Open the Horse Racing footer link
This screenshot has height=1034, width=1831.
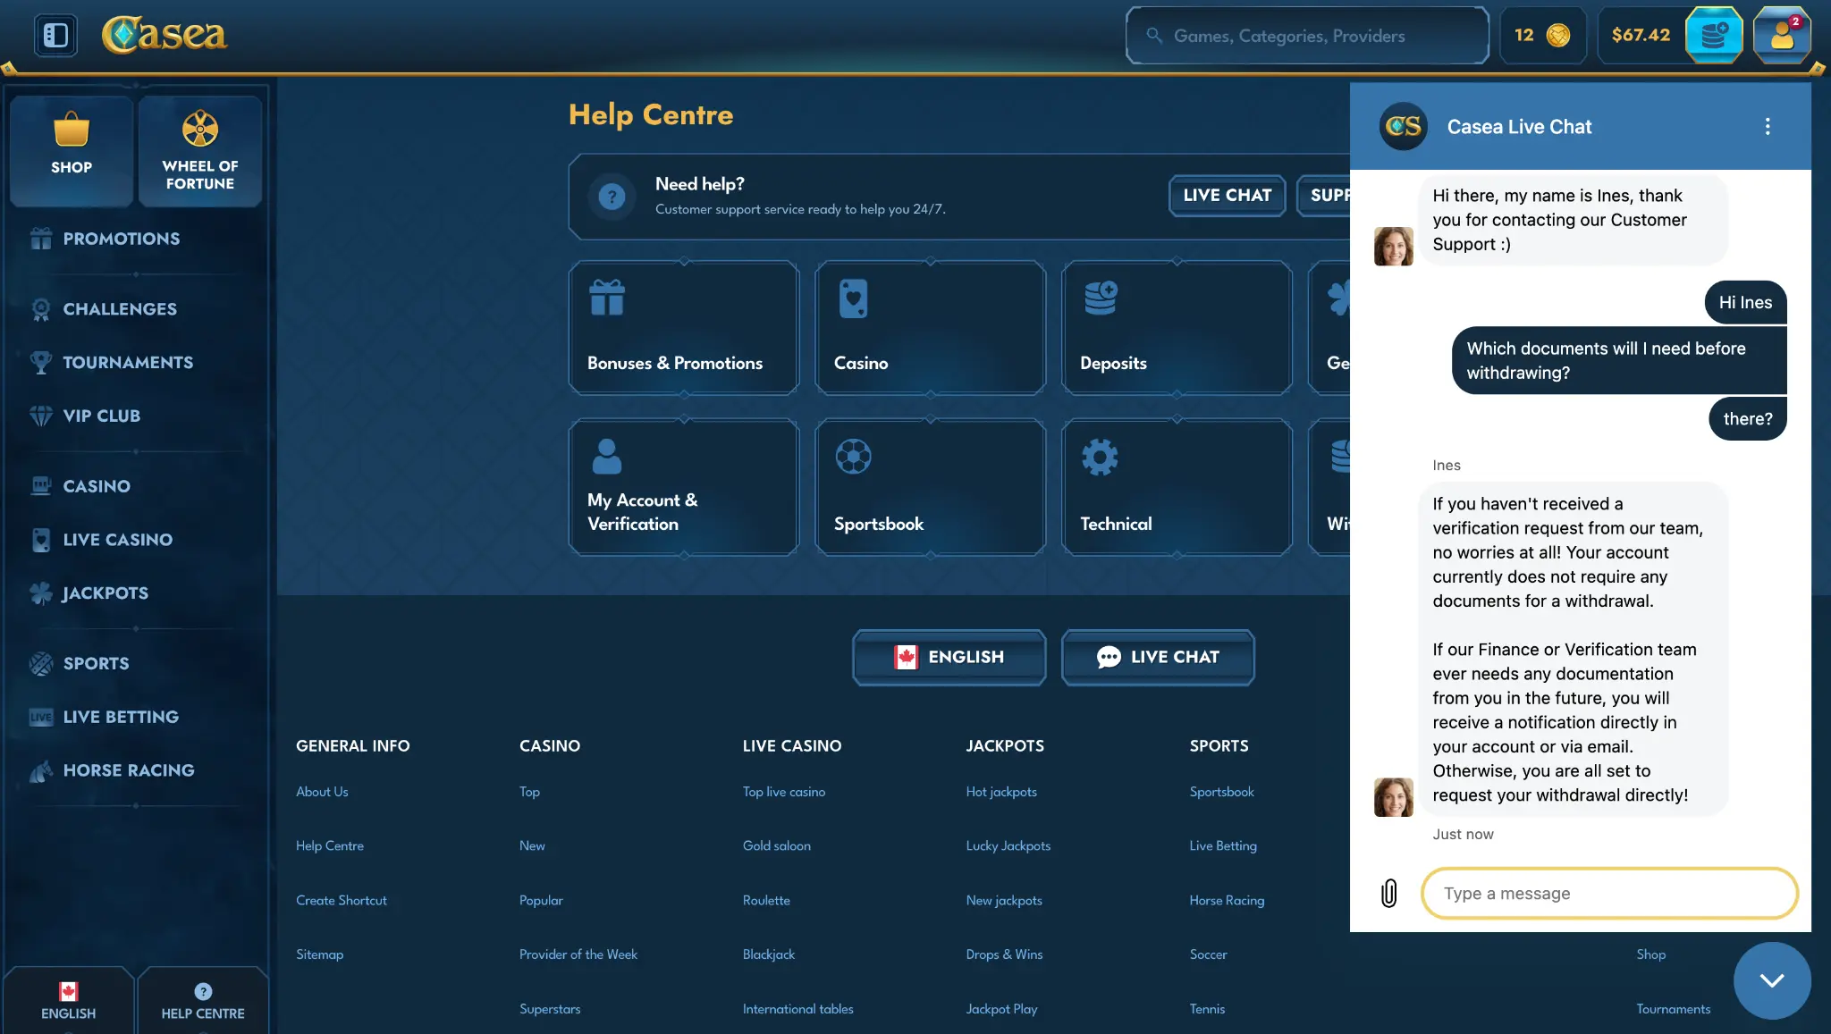pyautogui.click(x=1227, y=900)
